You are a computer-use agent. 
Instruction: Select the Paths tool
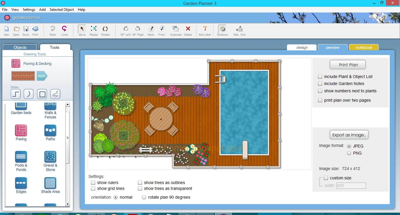click(x=50, y=133)
